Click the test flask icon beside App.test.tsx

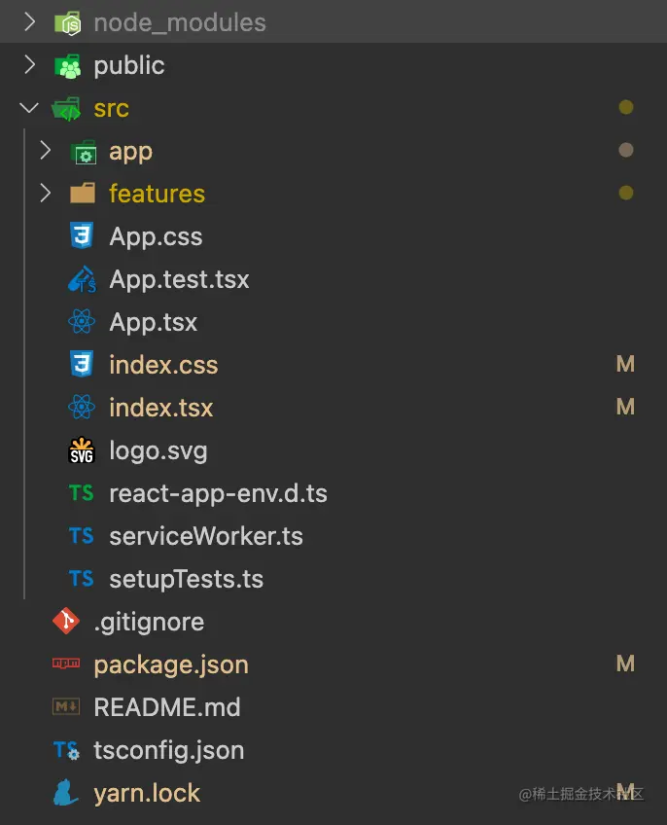pos(82,279)
